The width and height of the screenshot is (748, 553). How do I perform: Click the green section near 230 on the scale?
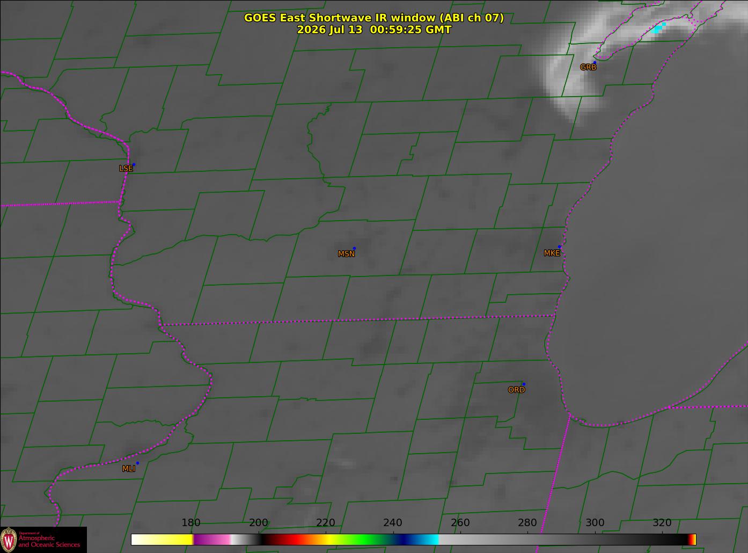coord(360,540)
